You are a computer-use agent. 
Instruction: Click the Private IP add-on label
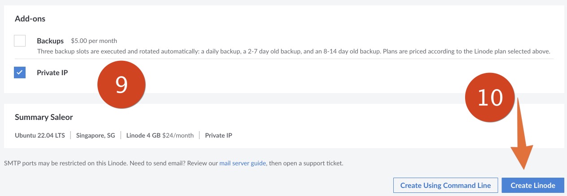coord(52,72)
